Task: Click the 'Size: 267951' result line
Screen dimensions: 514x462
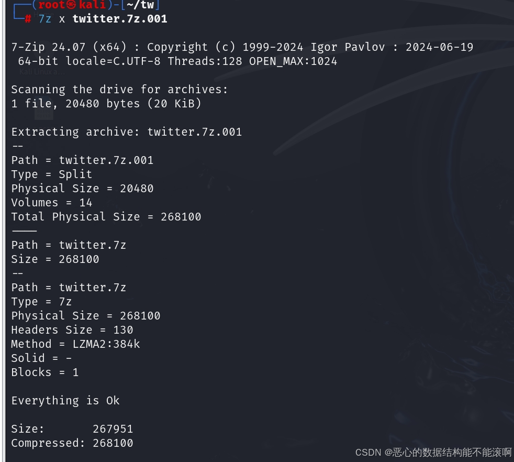Action: pyautogui.click(x=72, y=429)
